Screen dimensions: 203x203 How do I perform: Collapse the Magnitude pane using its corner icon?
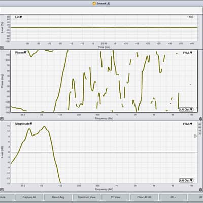click(x=2, y=190)
